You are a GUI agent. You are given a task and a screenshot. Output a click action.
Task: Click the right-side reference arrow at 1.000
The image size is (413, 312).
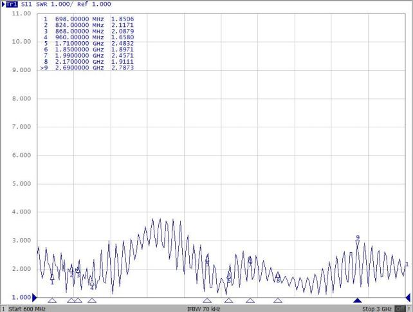pos(408,298)
